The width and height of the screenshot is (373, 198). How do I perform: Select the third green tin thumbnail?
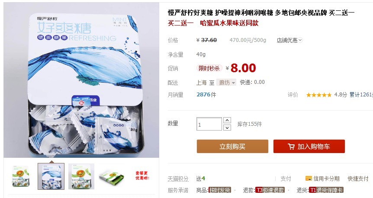click(81, 176)
